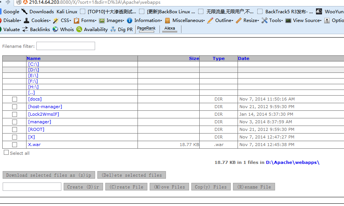Expand the Cookies dropdown label

pyautogui.click(x=41, y=20)
